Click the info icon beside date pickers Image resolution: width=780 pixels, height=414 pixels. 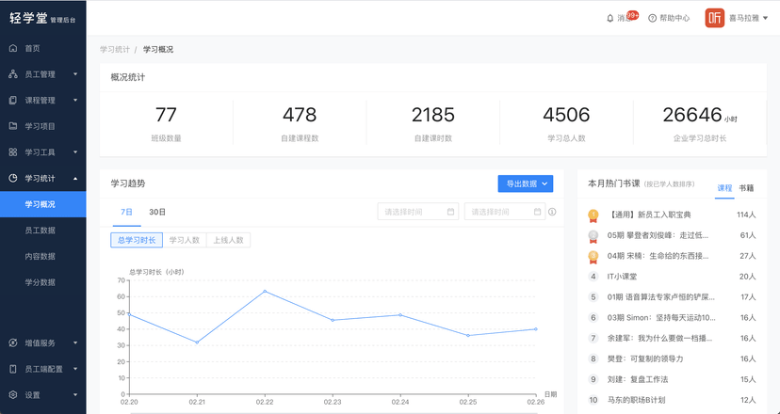coord(552,212)
